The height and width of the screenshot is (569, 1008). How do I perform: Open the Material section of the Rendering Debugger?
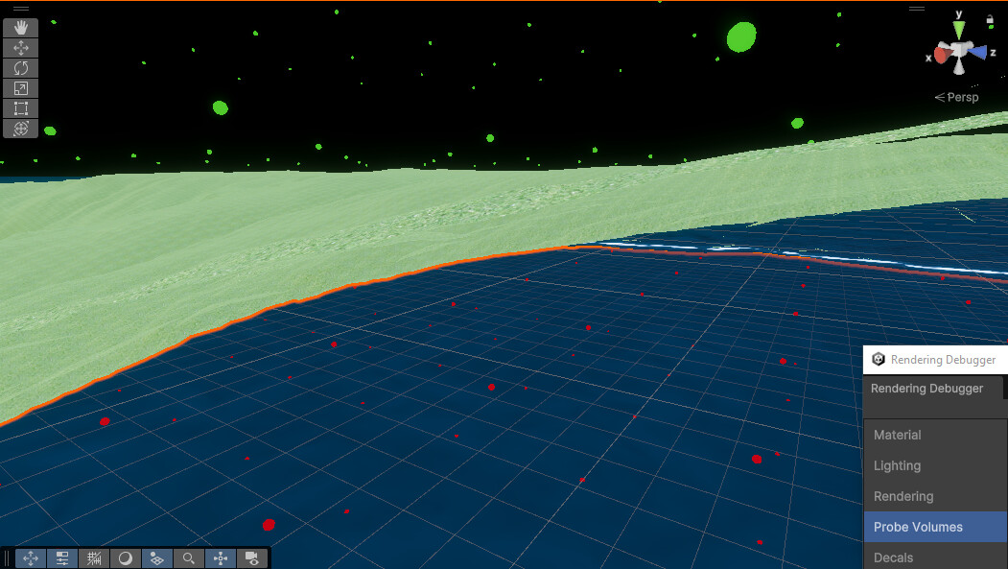click(x=897, y=435)
